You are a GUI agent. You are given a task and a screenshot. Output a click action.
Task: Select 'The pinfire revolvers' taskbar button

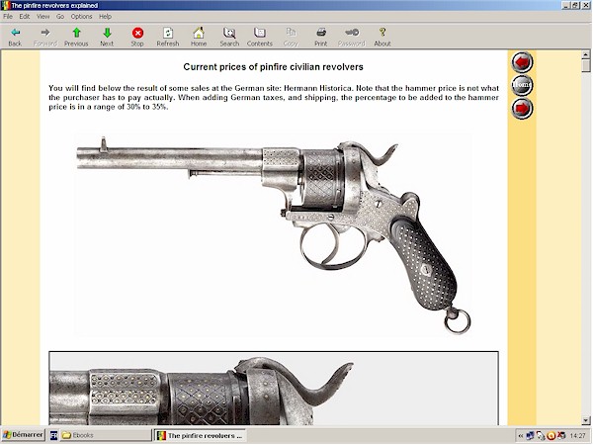tap(200, 435)
